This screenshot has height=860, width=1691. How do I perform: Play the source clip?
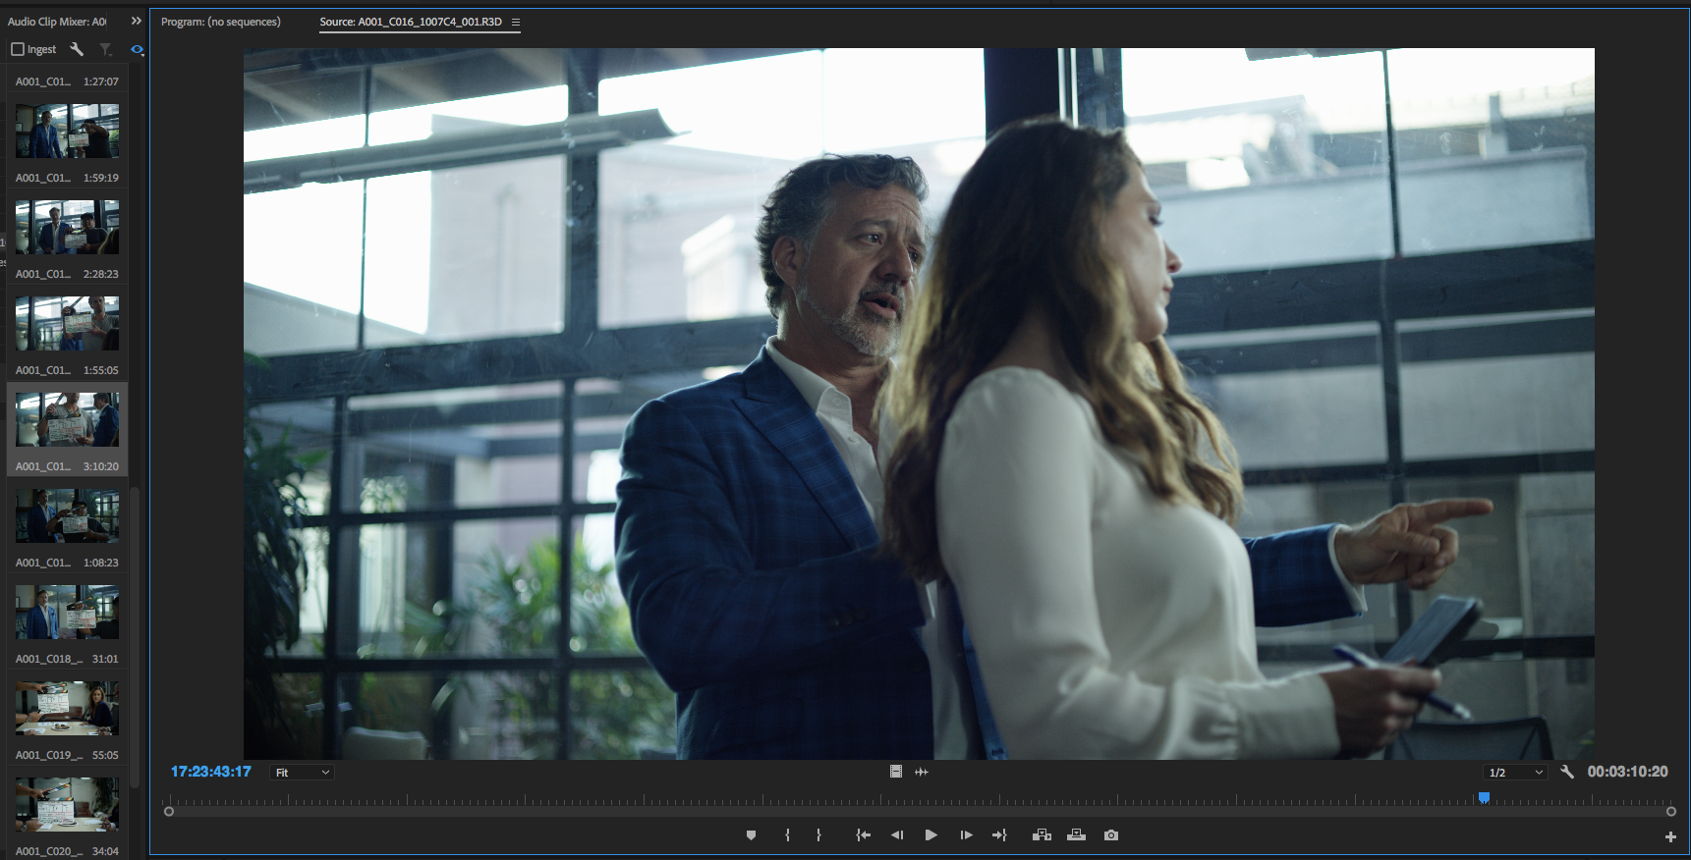pos(930,835)
